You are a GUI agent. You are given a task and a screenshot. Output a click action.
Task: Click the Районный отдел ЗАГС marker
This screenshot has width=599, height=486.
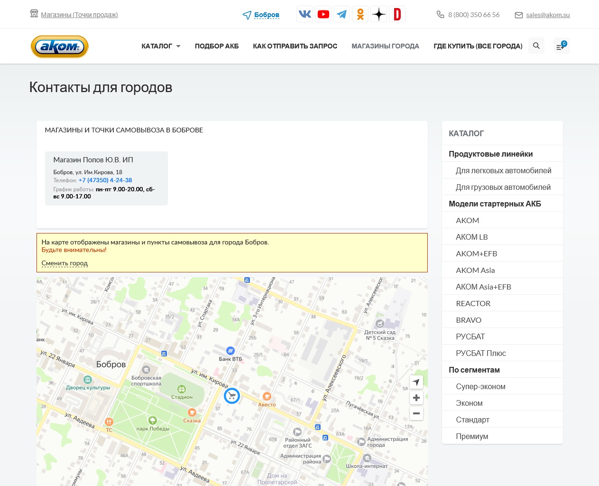(x=297, y=432)
